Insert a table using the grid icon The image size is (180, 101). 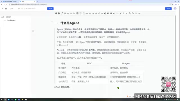[111, 13]
